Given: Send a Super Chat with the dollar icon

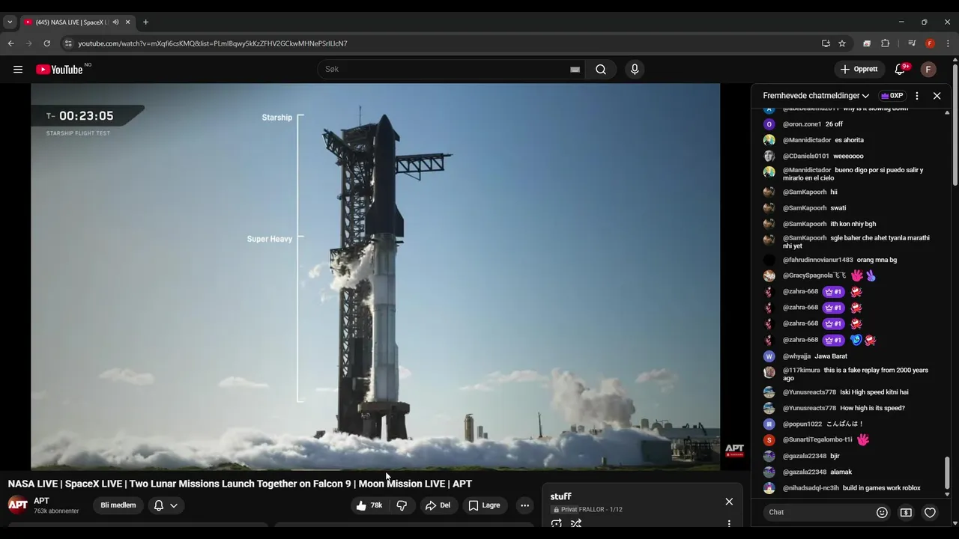Looking at the screenshot, I should 906,513.
